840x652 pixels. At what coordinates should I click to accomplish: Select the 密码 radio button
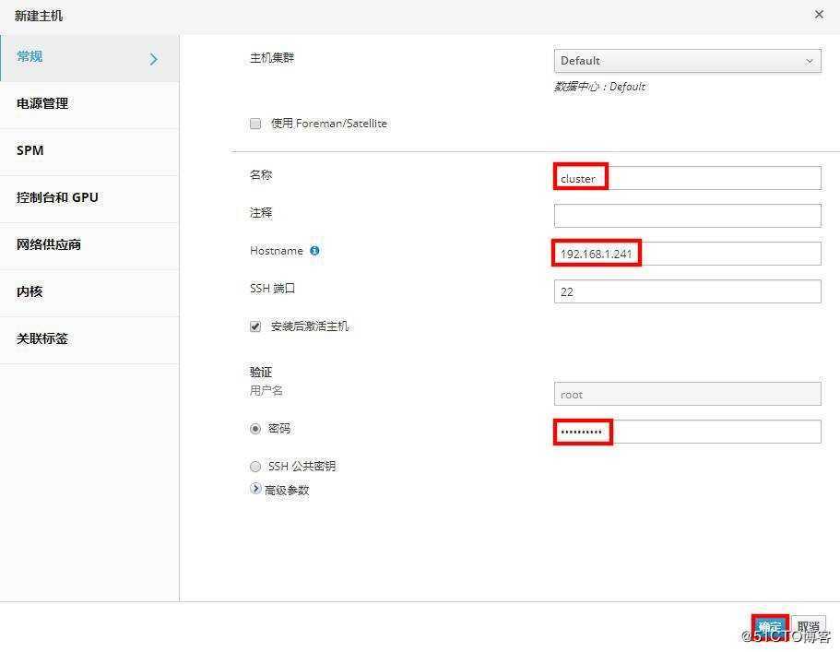click(x=255, y=428)
